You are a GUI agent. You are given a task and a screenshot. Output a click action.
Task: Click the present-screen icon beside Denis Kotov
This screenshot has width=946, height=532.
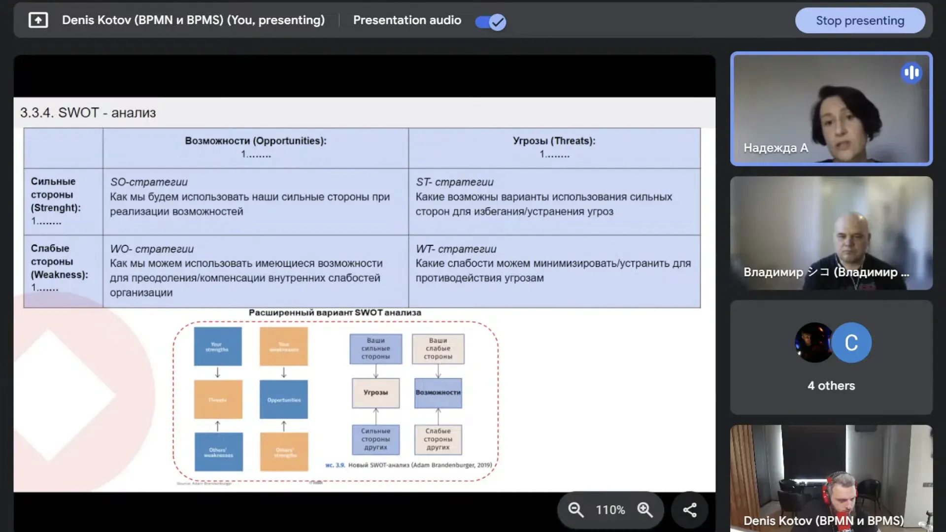pyautogui.click(x=38, y=20)
